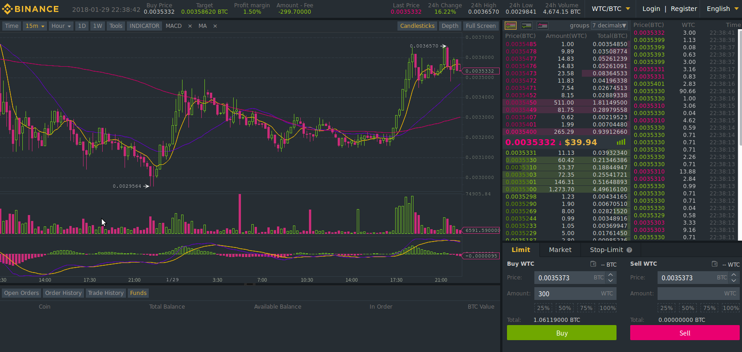Screen dimensions: 742x352
Task: Set sell amount to 50%
Action: (688, 308)
